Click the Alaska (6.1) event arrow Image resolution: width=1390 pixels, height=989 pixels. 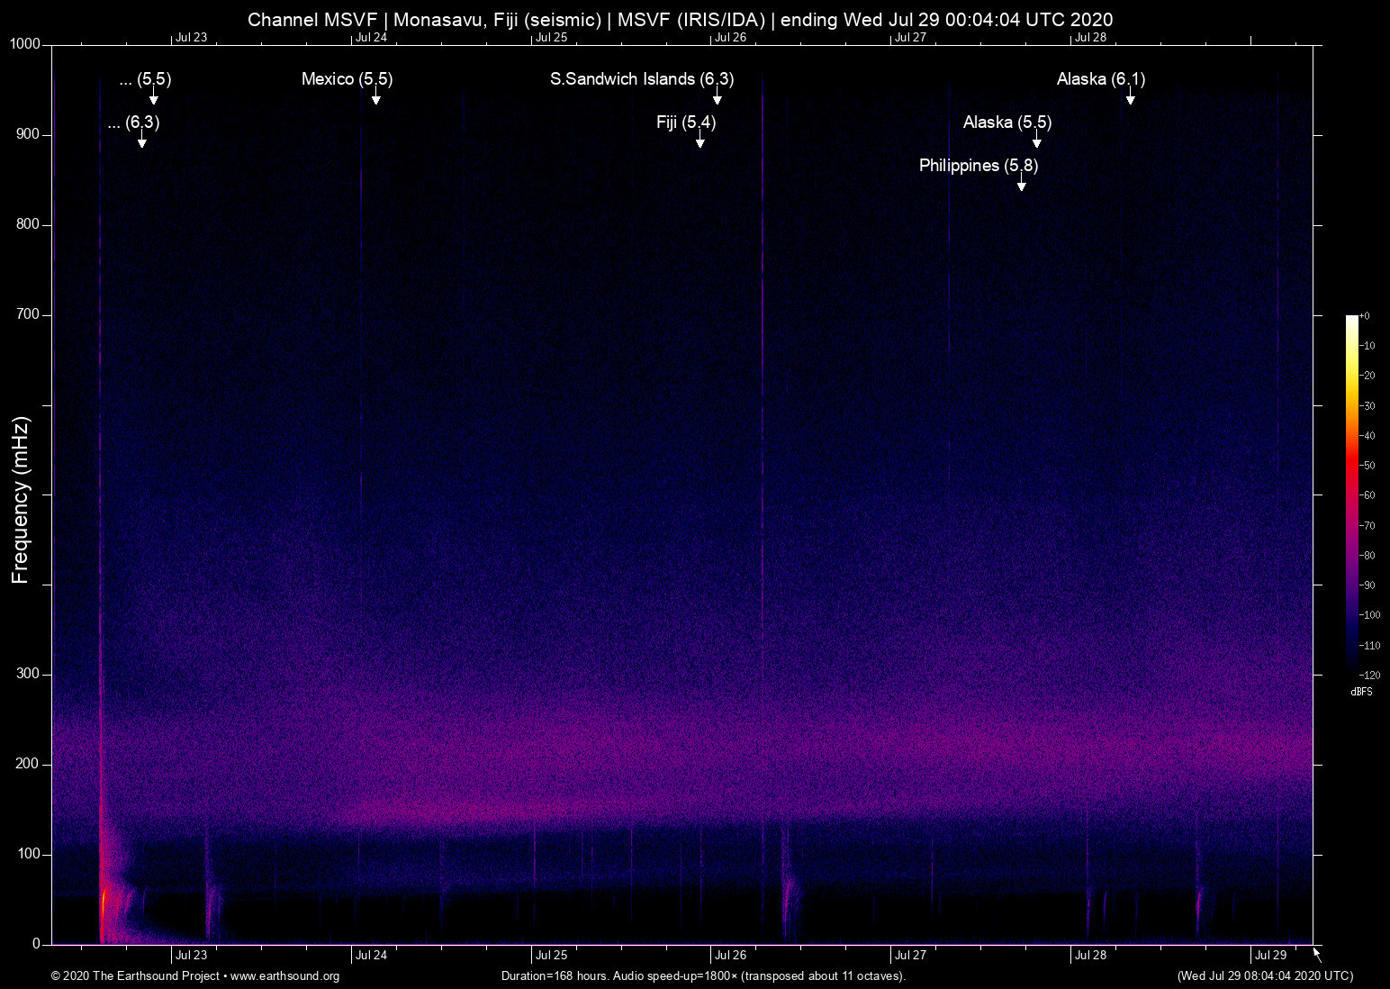1130,98
